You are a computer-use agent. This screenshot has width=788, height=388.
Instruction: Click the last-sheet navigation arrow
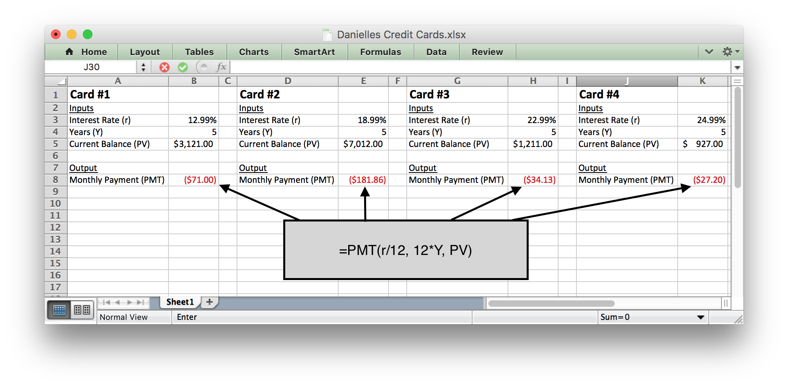pyautogui.click(x=140, y=302)
